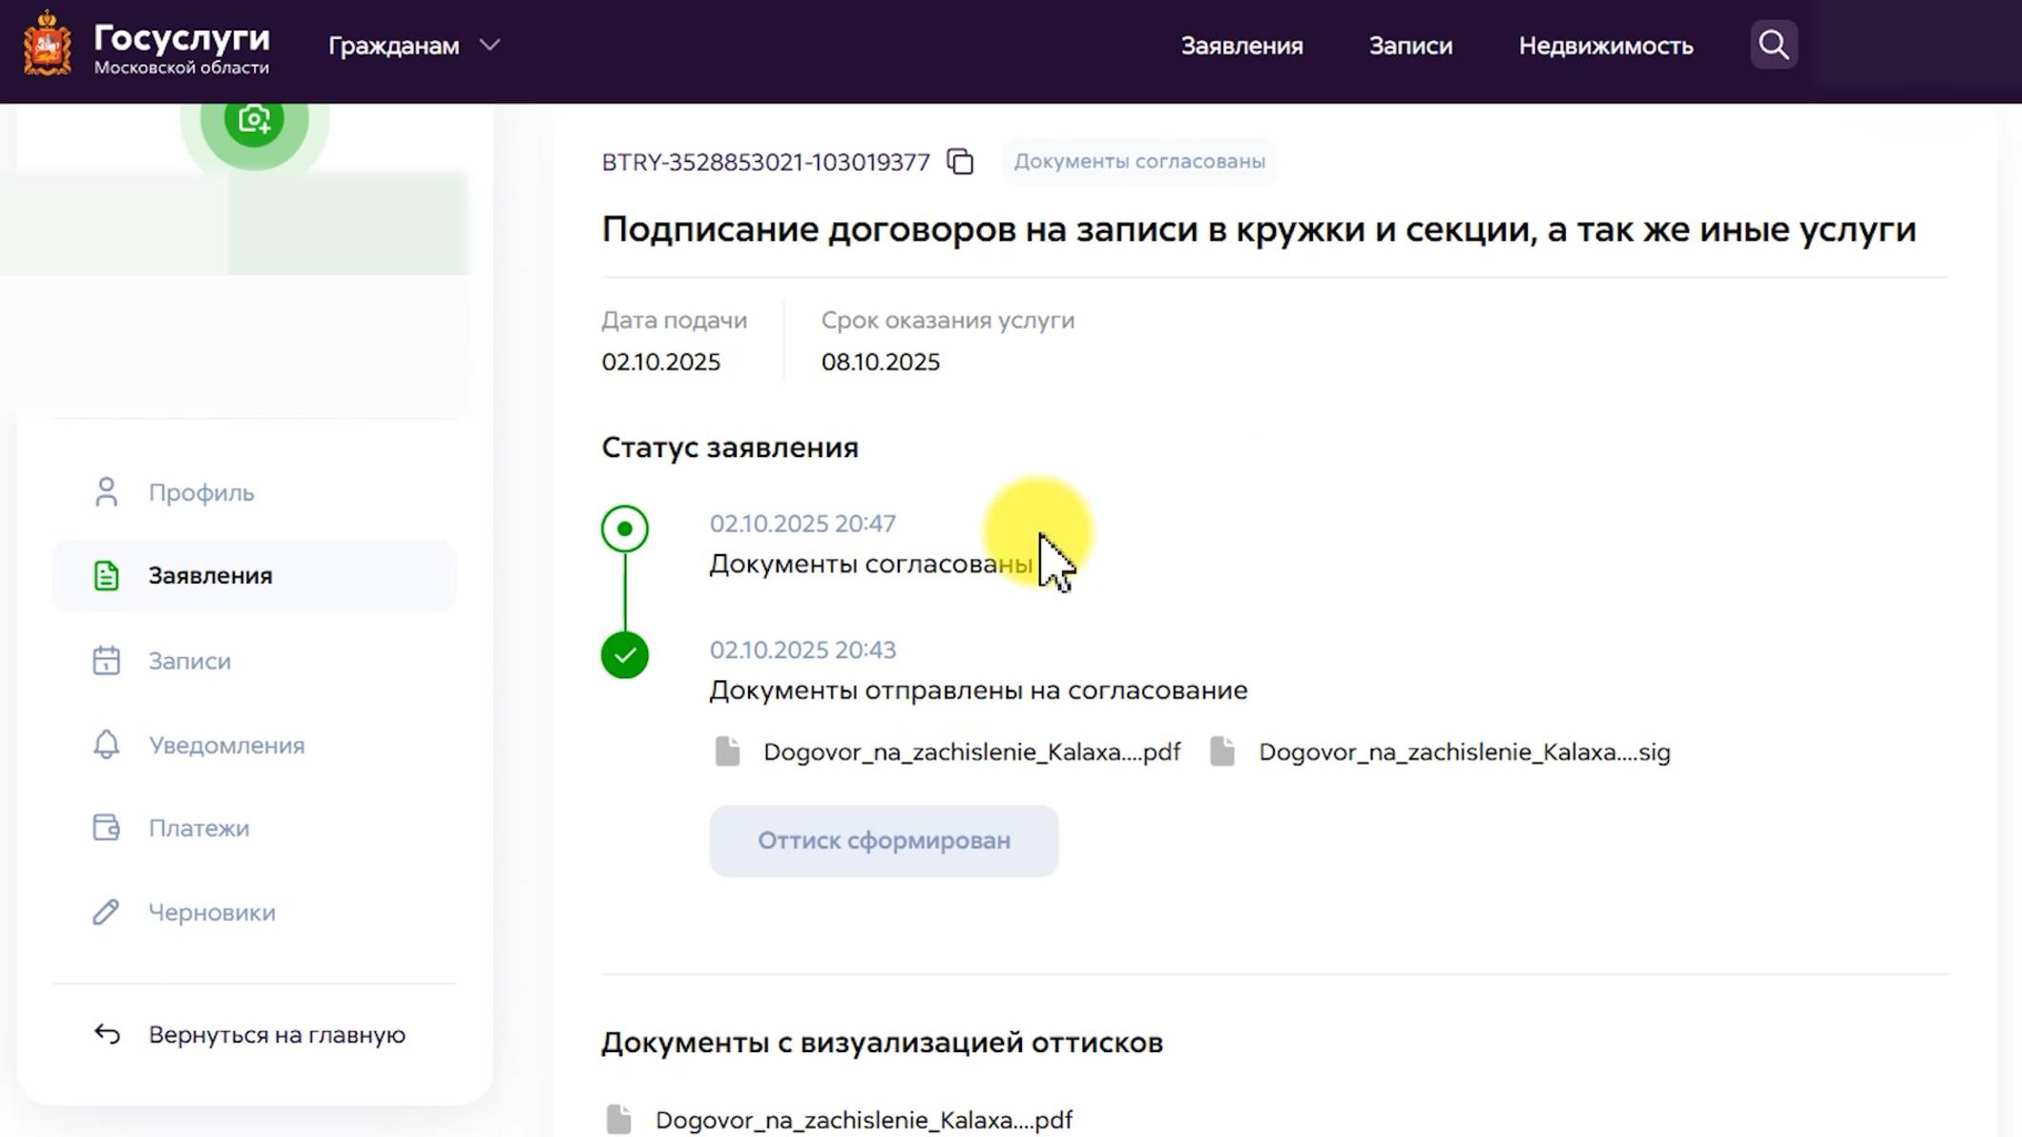Select the Профиль person icon in sidebar
The width and height of the screenshot is (2022, 1137).
[x=106, y=492]
